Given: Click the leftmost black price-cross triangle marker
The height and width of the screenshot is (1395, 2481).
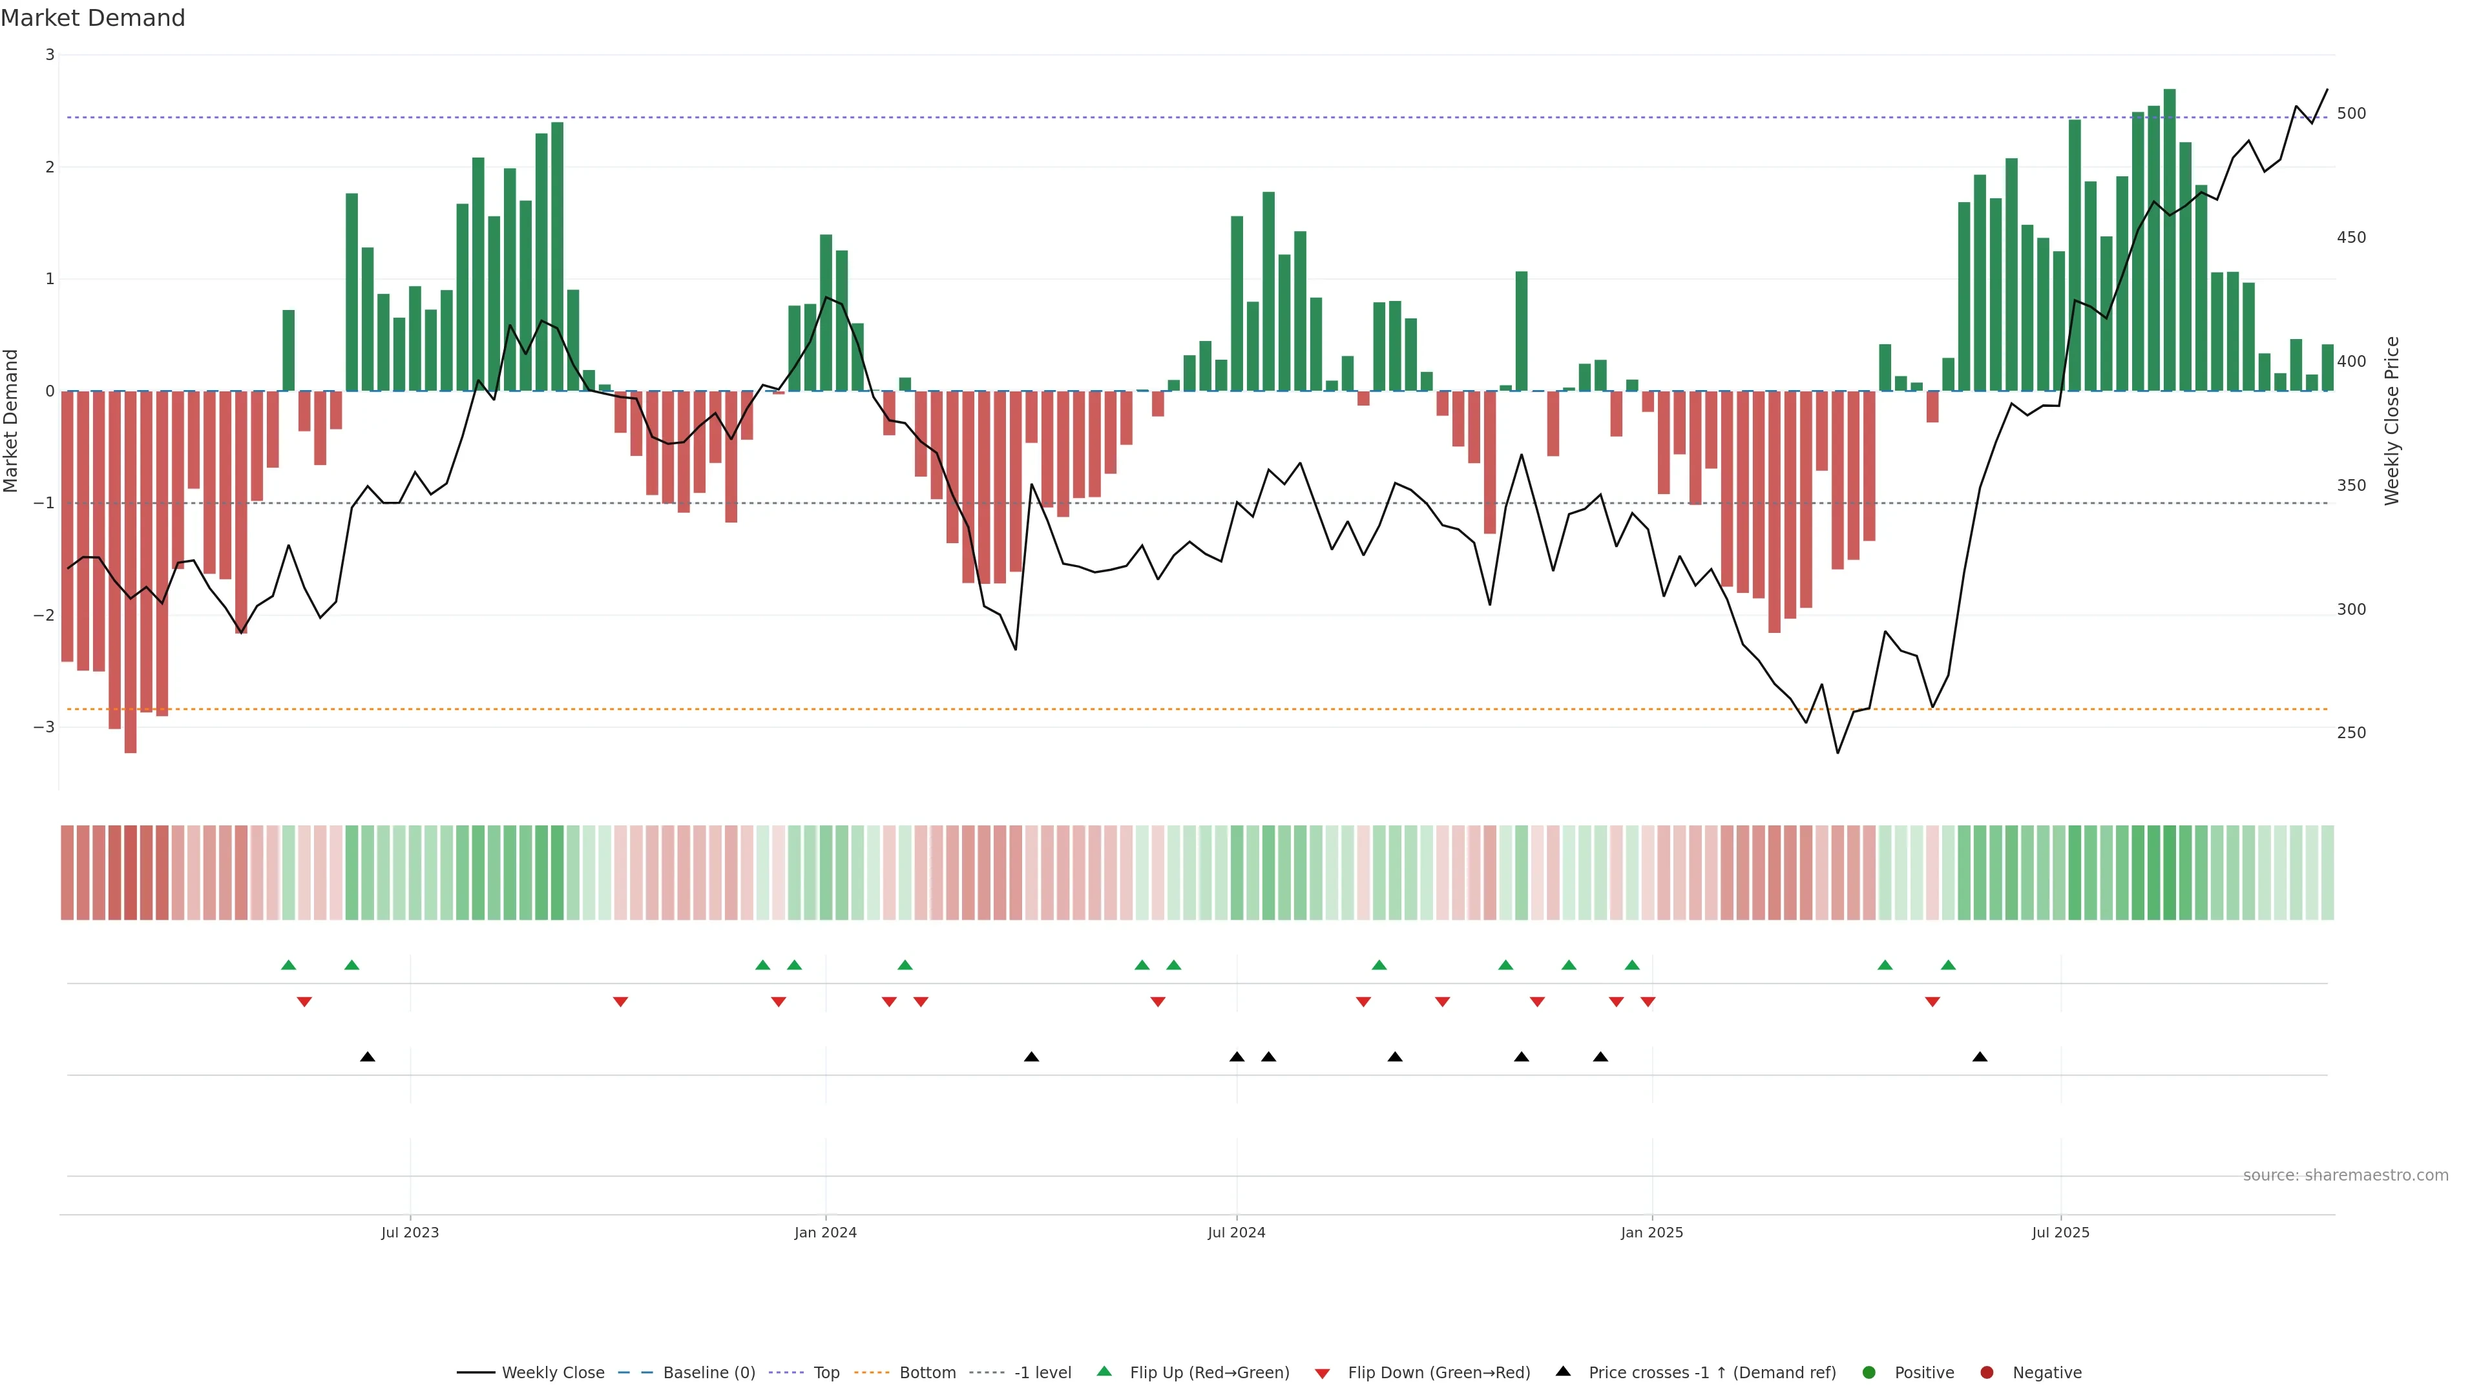Looking at the screenshot, I should coord(367,1057).
